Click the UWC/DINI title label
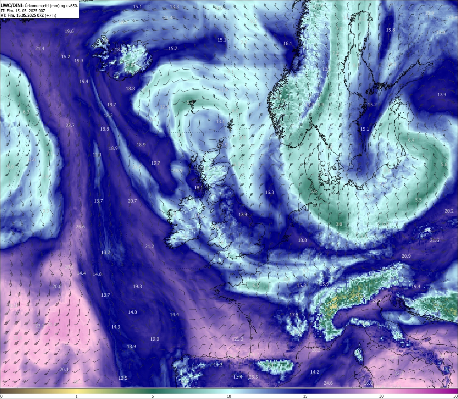The image size is (458, 399). tap(12, 5)
